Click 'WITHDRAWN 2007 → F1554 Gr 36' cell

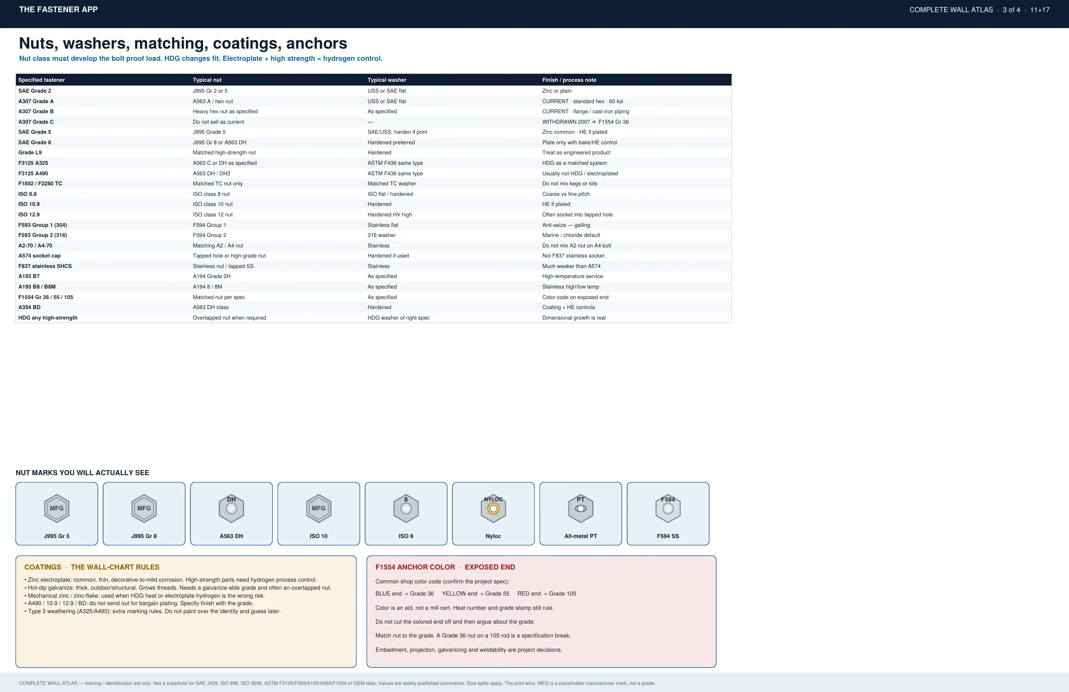tap(585, 122)
